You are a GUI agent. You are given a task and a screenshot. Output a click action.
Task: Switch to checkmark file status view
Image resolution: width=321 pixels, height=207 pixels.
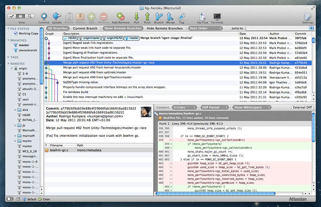(12, 16)
